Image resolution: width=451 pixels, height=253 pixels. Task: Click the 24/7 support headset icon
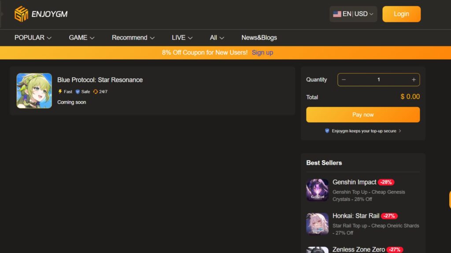[x=95, y=92]
